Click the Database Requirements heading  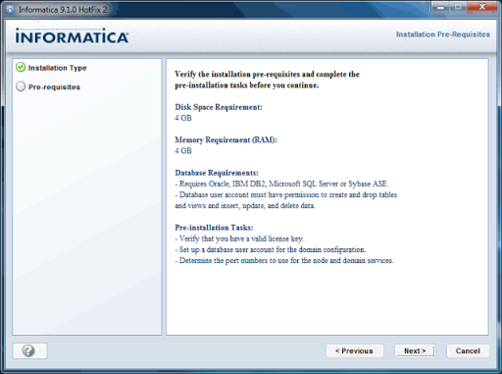pyautogui.click(x=217, y=173)
